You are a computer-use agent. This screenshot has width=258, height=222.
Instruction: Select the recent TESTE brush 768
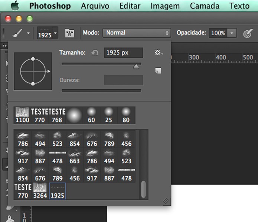[x=57, y=115]
